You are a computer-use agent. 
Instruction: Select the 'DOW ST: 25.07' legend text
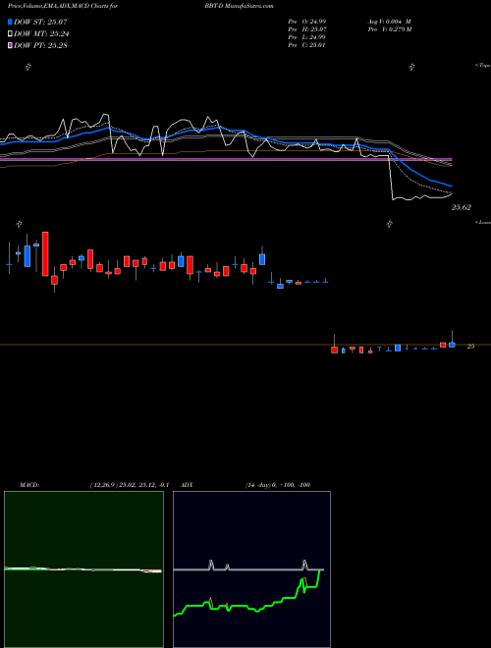[x=40, y=22]
